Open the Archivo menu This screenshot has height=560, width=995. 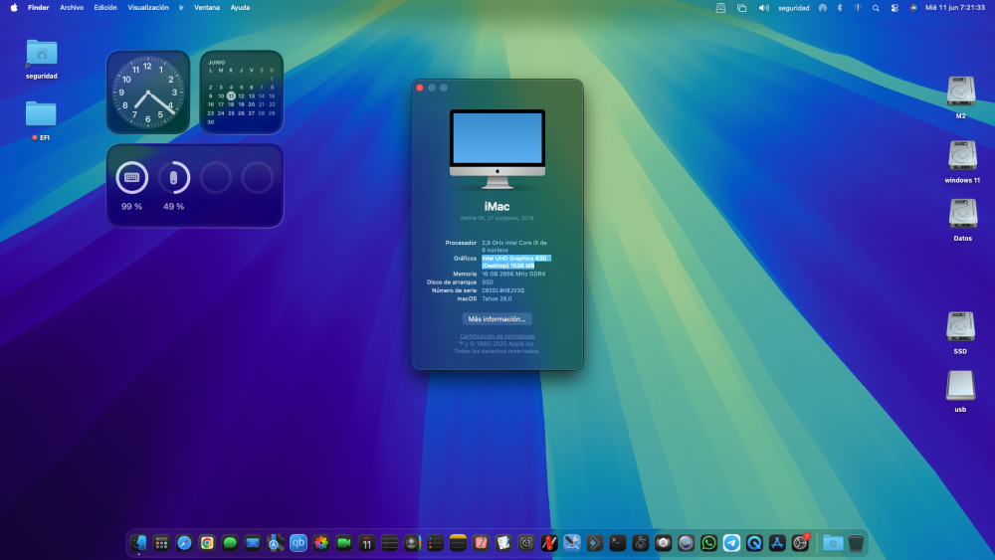pos(72,8)
